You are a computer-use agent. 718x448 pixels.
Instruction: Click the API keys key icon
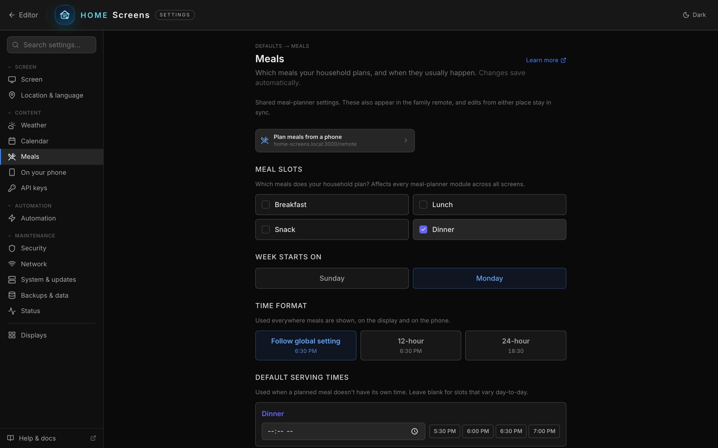pyautogui.click(x=12, y=188)
